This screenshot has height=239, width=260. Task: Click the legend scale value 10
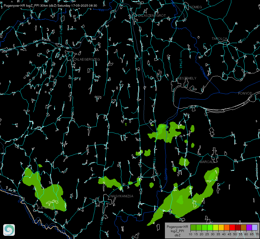coord(190,234)
